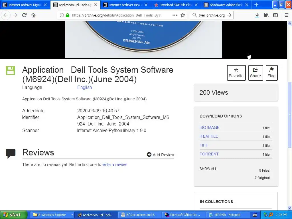The width and height of the screenshot is (292, 219).
Task: Bookmark this page with the star
Action: point(183,15)
